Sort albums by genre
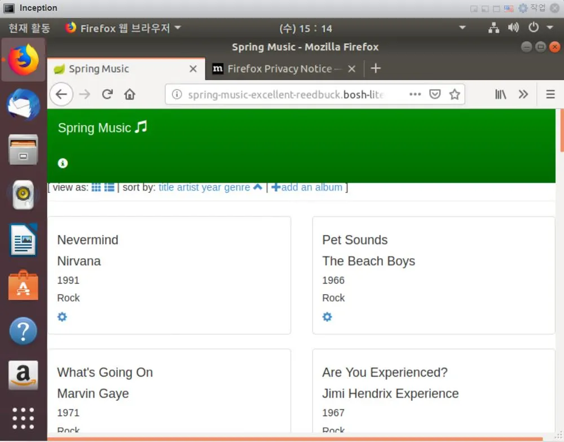Image resolution: width=564 pixels, height=442 pixels. click(x=237, y=188)
